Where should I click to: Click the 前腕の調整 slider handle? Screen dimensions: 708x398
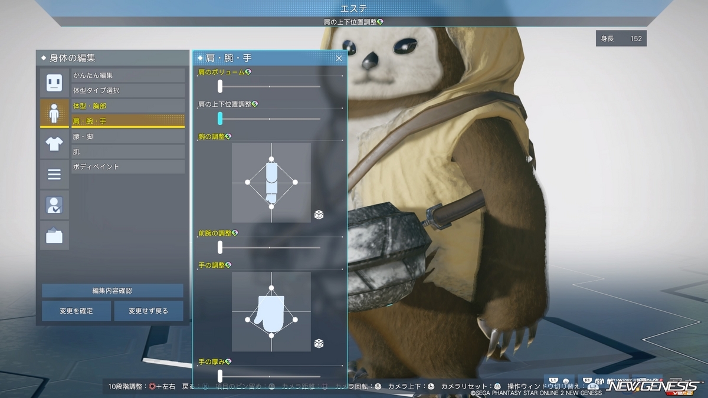[x=220, y=248]
